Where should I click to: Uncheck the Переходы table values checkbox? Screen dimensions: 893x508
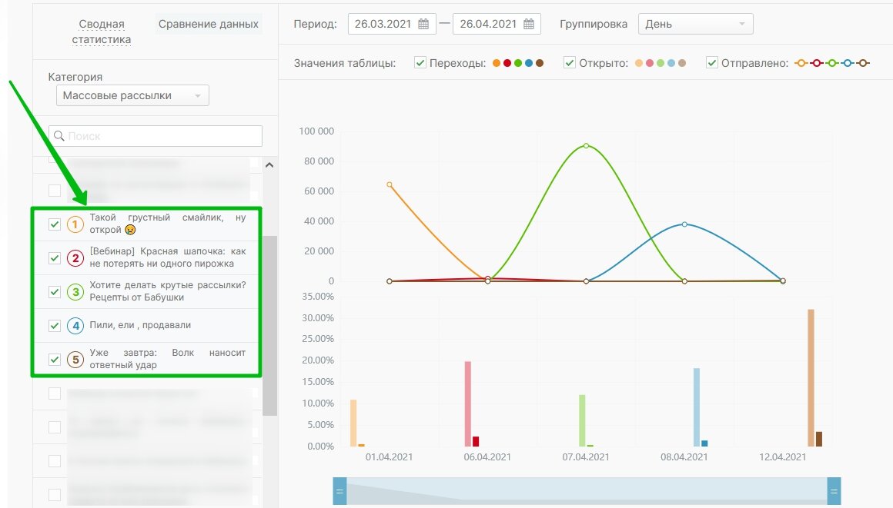(420, 62)
